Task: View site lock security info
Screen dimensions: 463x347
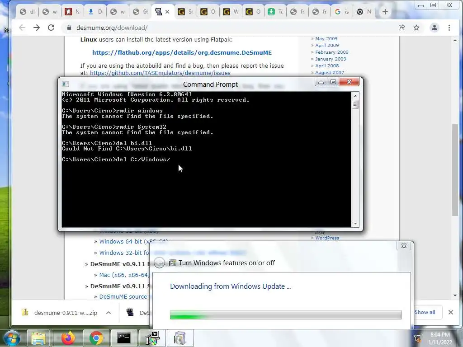Action: (69, 28)
